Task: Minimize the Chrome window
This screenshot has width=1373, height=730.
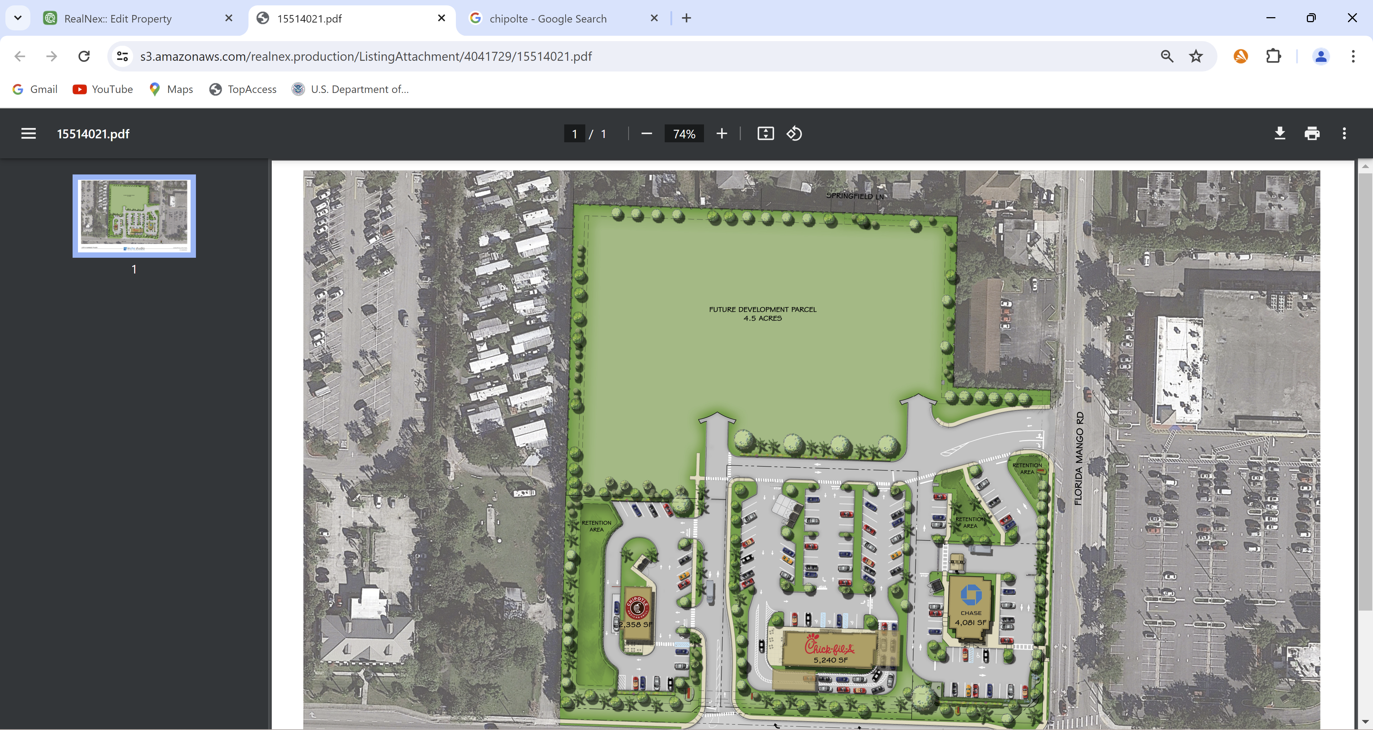Action: click(x=1271, y=18)
